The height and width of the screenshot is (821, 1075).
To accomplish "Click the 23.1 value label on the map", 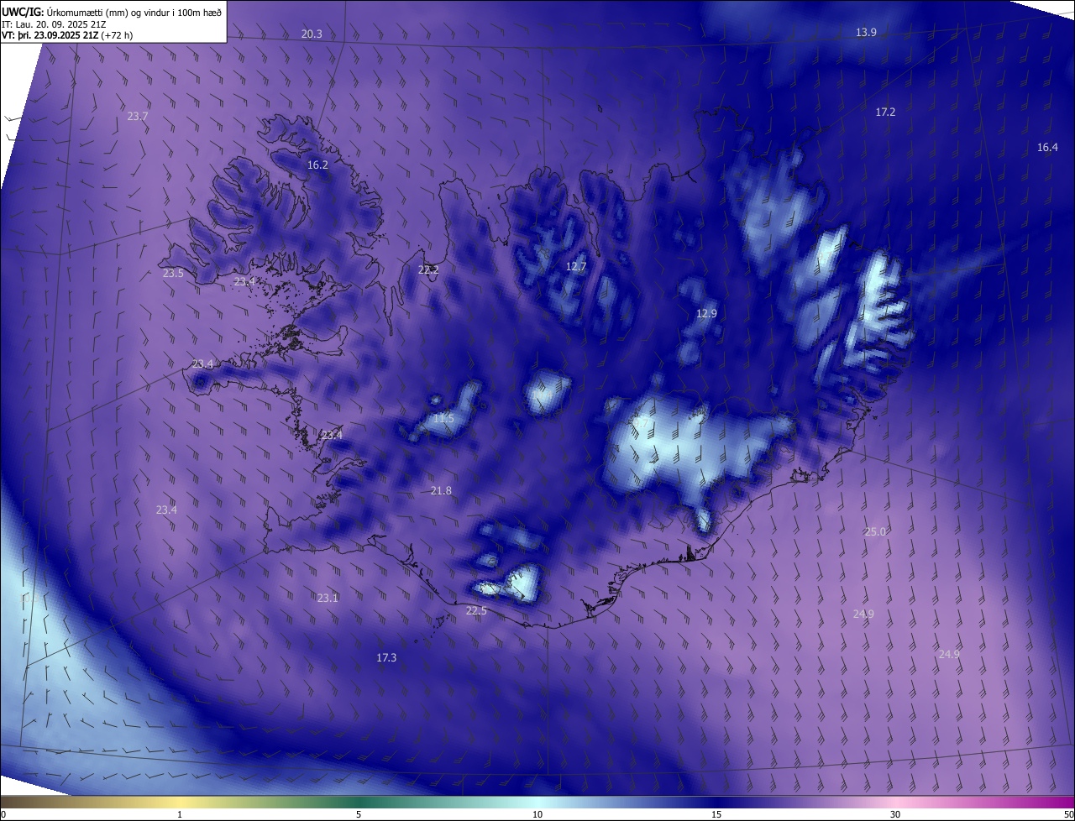I will point(328,599).
